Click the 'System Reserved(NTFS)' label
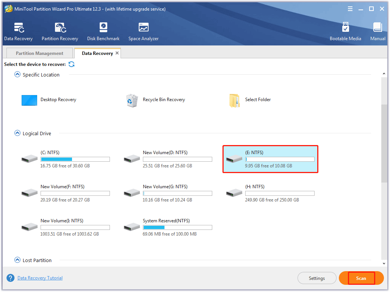 coord(166,221)
